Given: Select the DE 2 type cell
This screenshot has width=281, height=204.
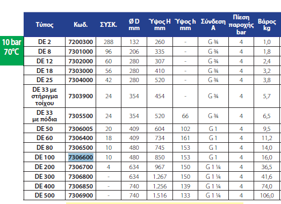Looking at the screenshot, I should pyautogui.click(x=45, y=42).
